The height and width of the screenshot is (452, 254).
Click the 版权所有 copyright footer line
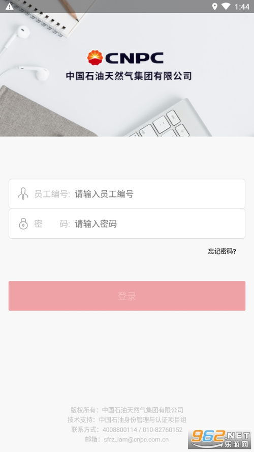(x=127, y=410)
